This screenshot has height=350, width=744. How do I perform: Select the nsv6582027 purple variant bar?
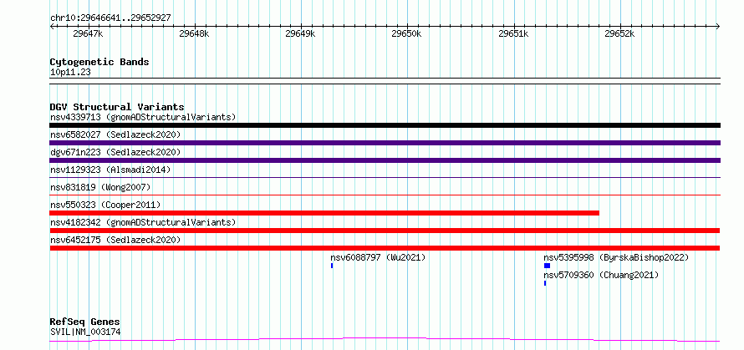point(385,143)
